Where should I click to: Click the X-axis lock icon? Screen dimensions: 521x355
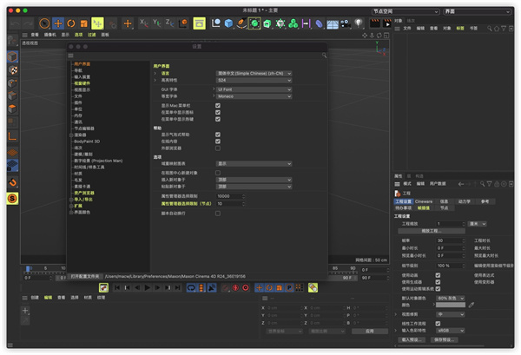[x=143, y=23]
